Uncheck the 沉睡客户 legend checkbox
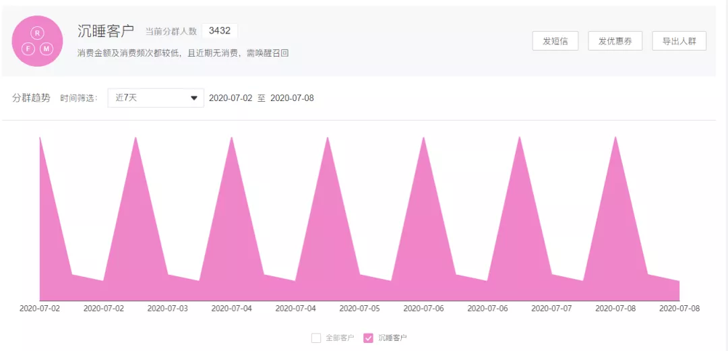The image size is (728, 351). click(368, 338)
